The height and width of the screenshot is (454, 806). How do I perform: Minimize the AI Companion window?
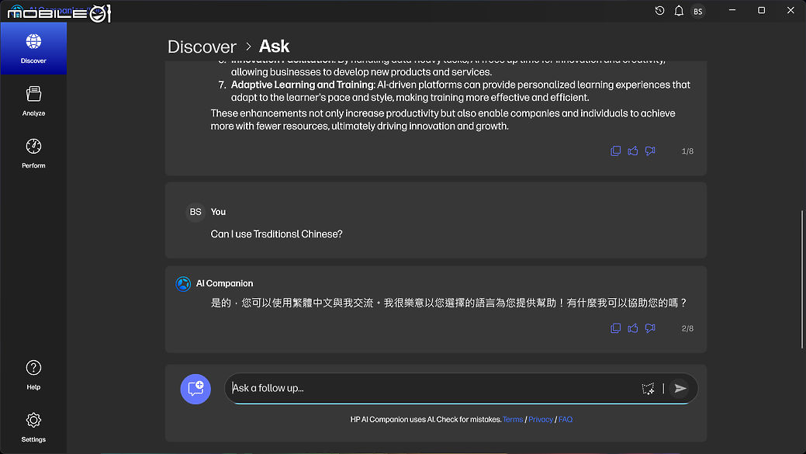(x=732, y=10)
